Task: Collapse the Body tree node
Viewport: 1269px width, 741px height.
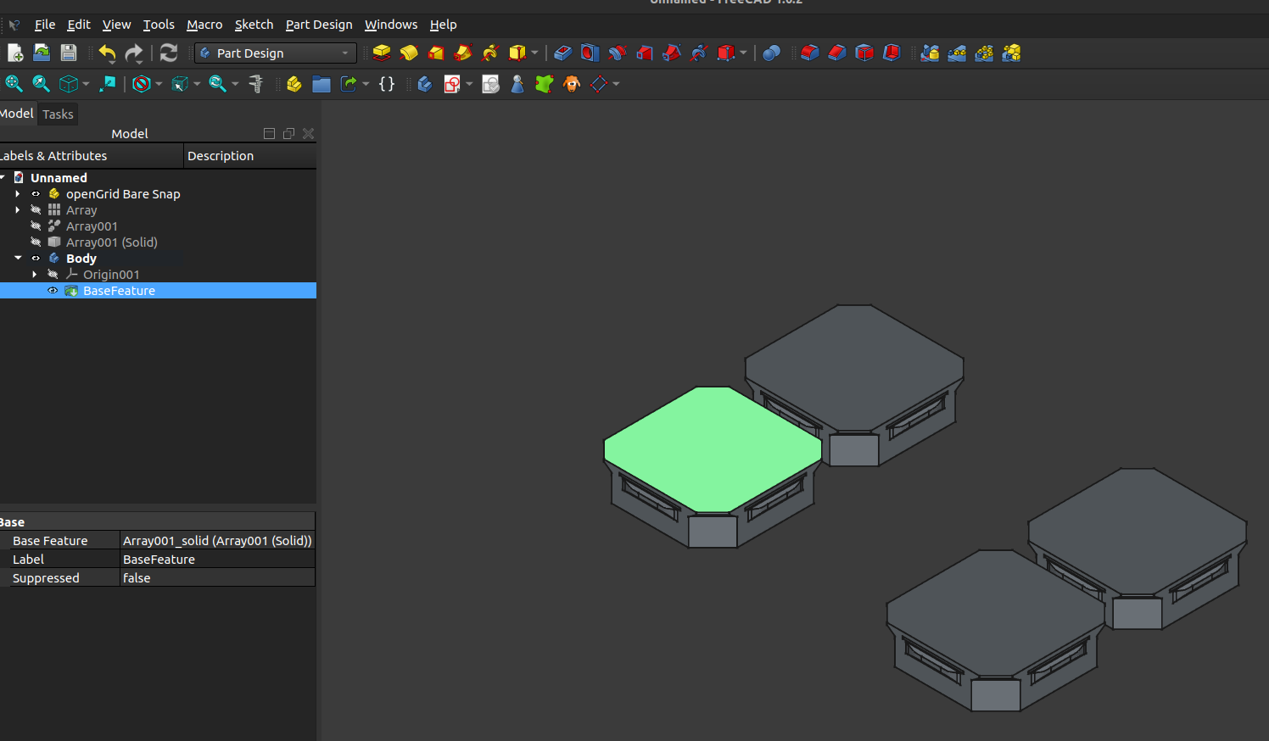Action: coord(18,259)
